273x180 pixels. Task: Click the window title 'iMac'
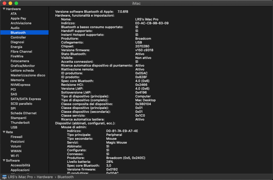(136, 3)
